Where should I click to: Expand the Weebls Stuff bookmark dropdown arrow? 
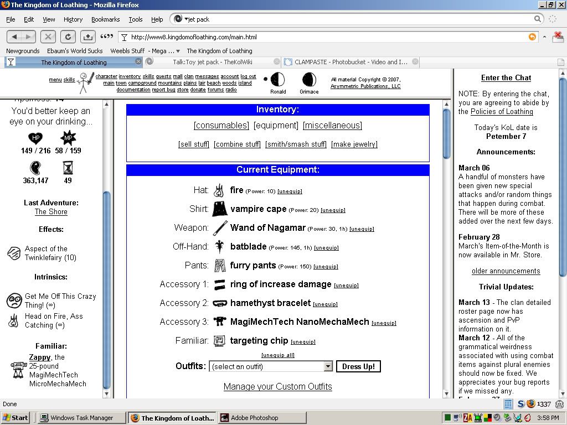tap(178, 51)
